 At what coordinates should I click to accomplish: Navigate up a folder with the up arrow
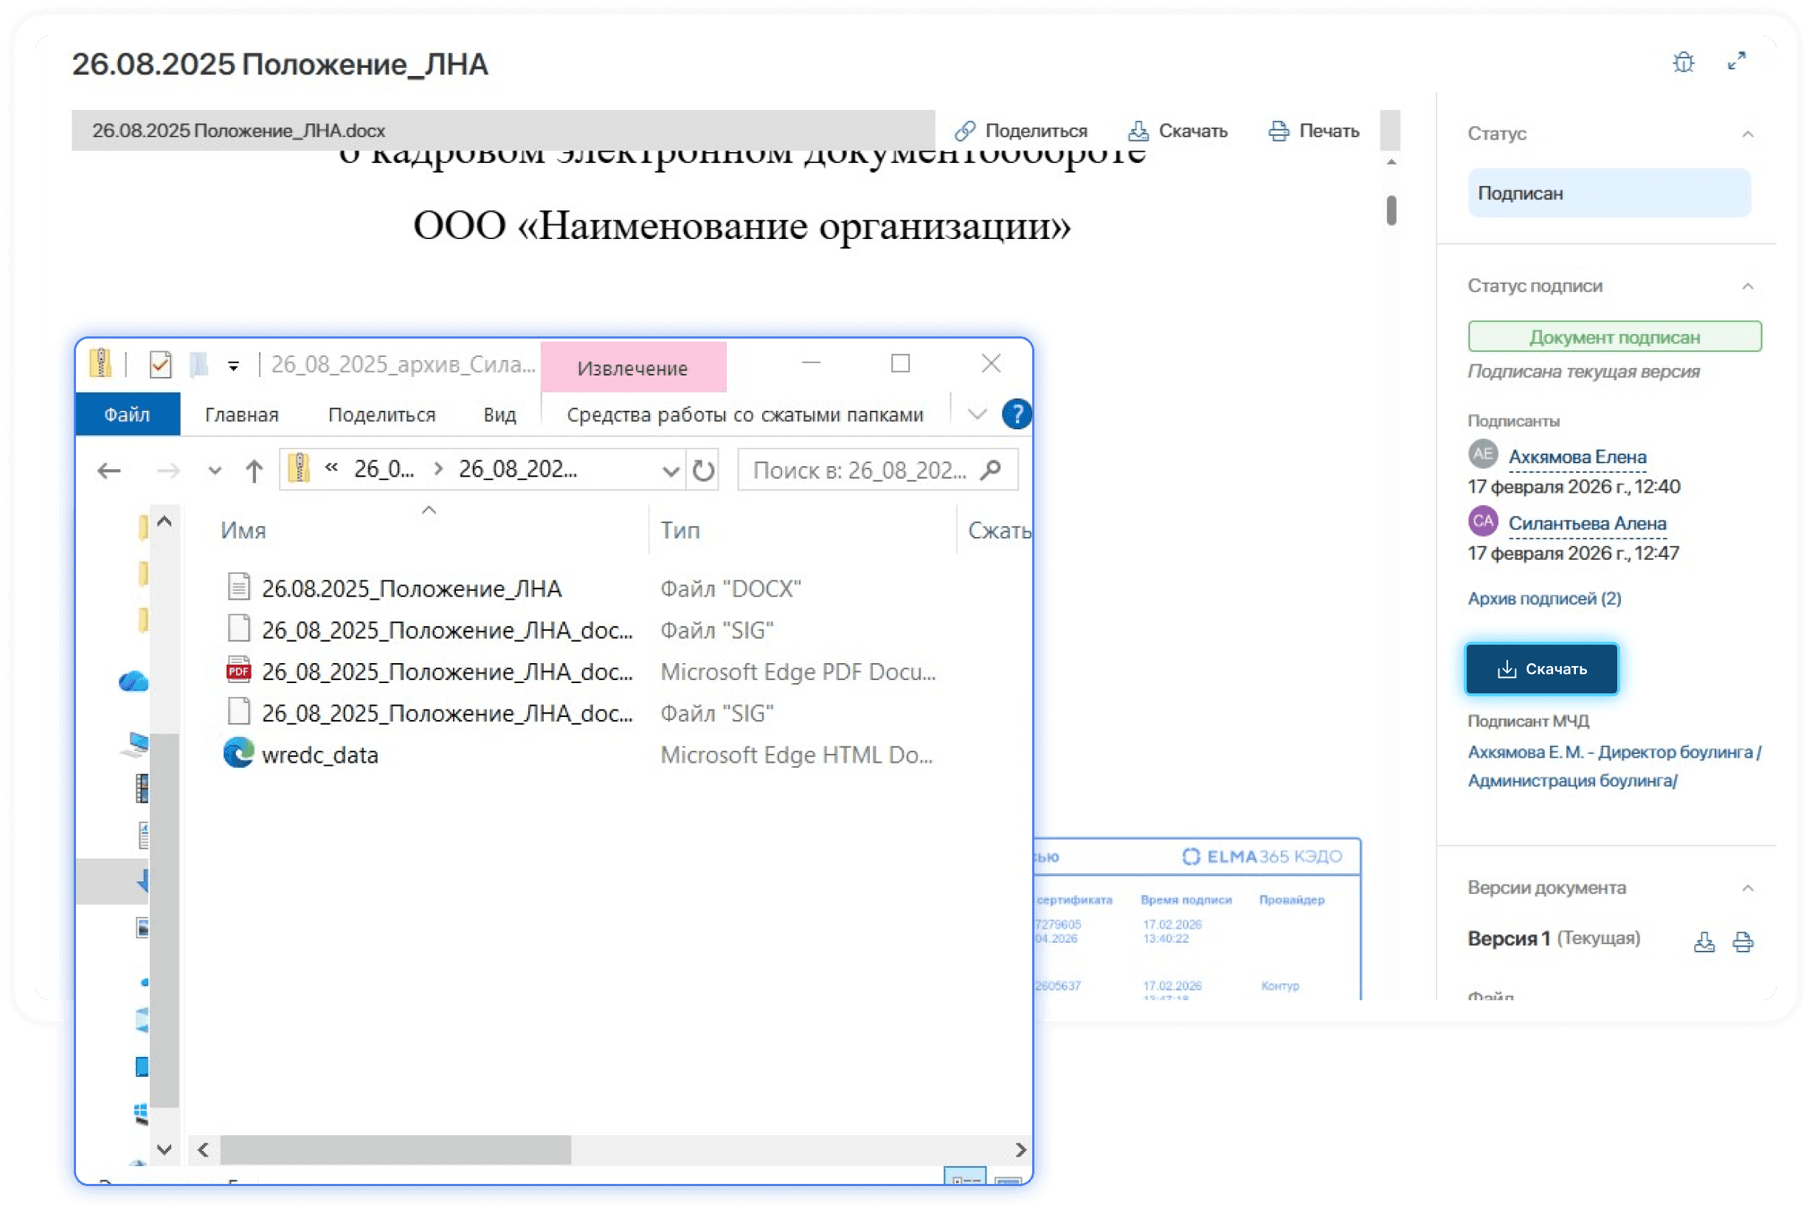[x=253, y=469]
